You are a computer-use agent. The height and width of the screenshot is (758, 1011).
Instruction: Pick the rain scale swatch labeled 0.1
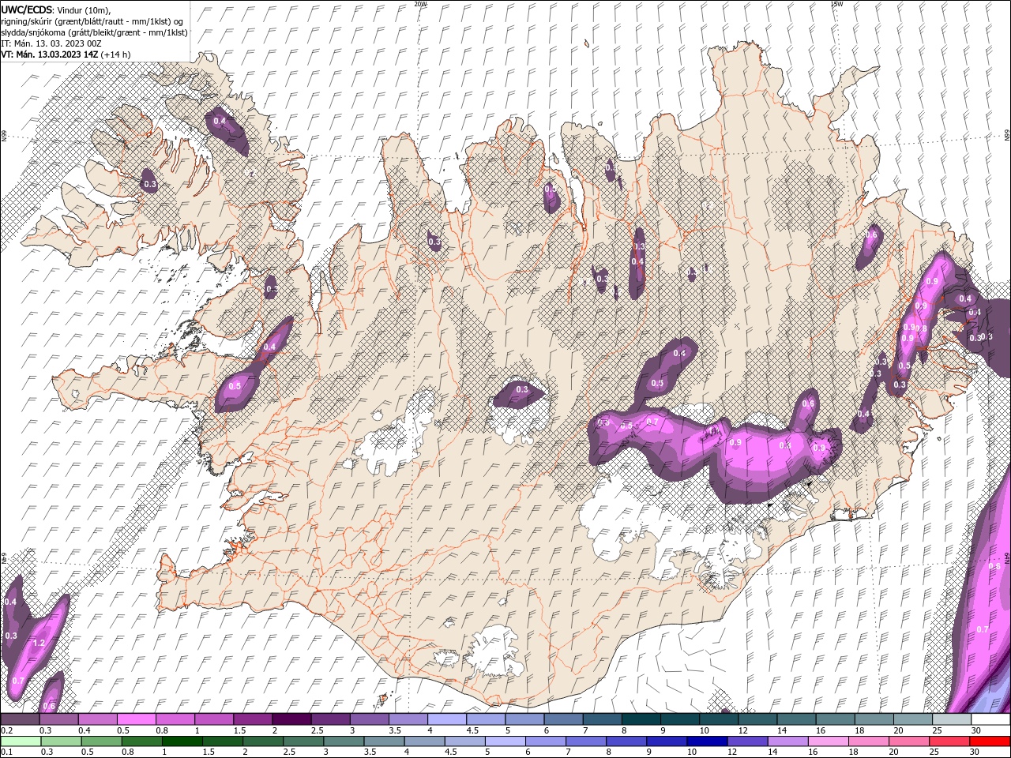pyautogui.click(x=19, y=741)
